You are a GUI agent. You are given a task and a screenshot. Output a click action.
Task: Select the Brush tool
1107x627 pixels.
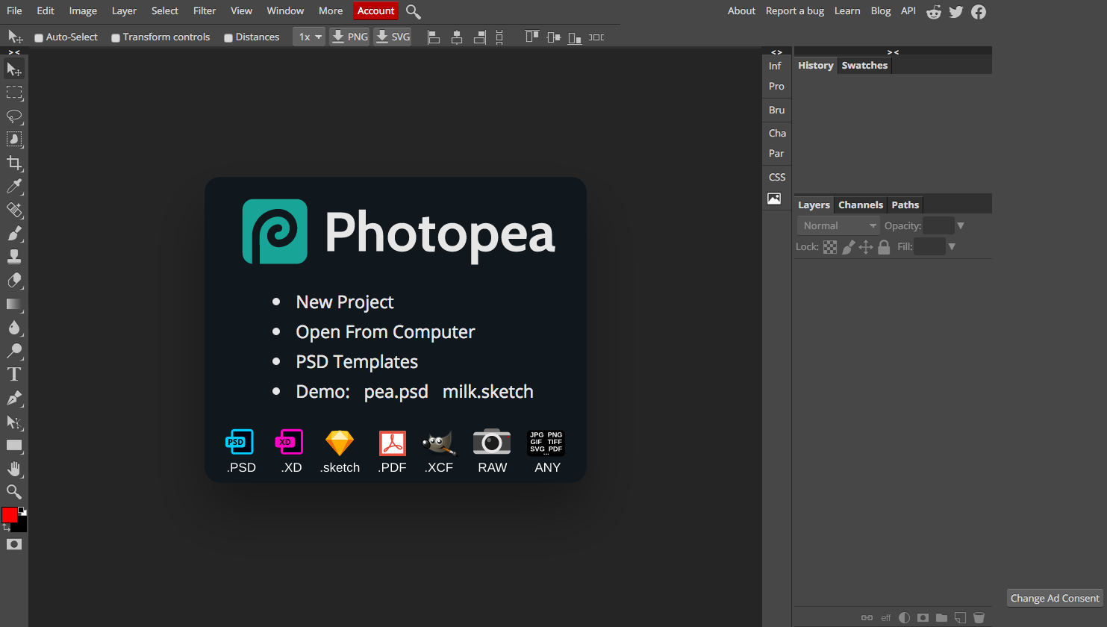point(14,233)
